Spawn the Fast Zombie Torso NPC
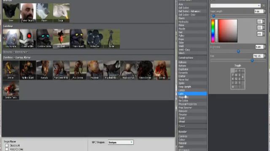 (x=61, y=70)
